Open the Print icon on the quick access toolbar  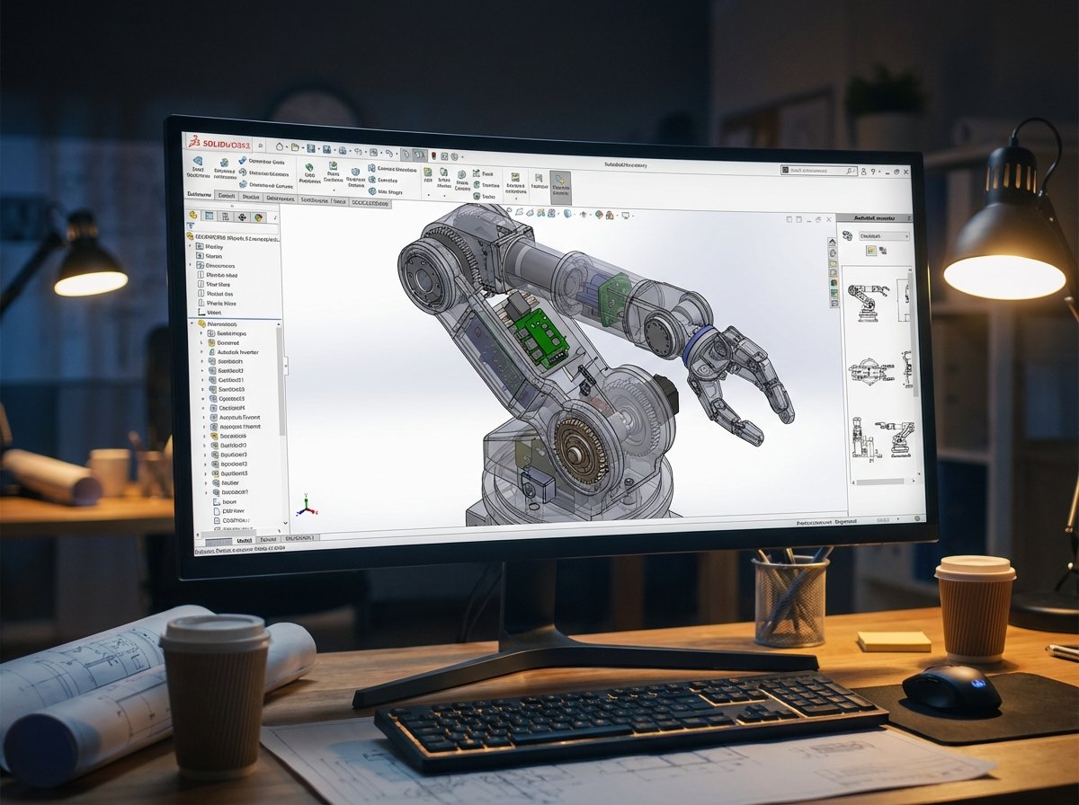pos(326,150)
